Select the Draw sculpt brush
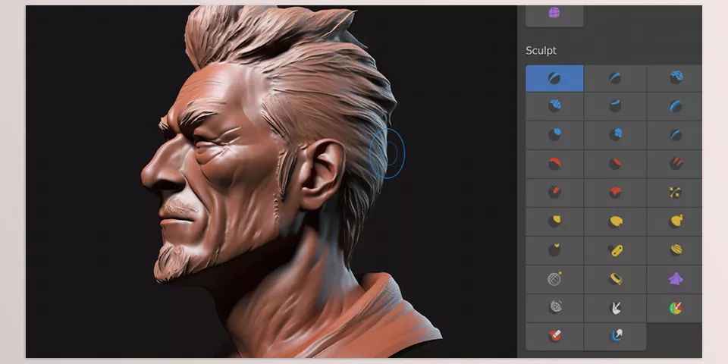 coord(554,78)
